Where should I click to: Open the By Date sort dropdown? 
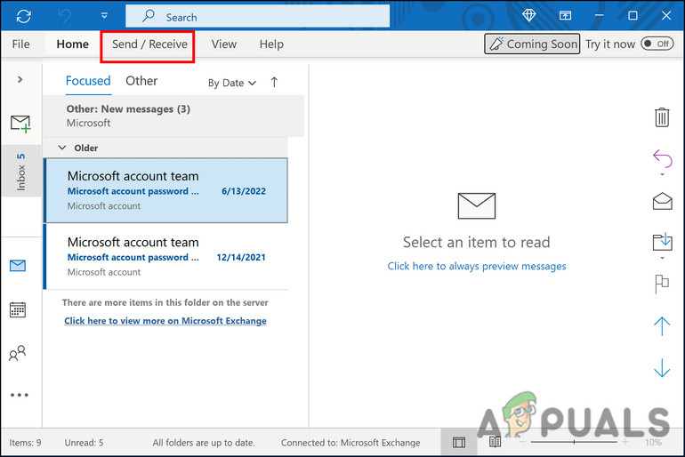point(232,83)
